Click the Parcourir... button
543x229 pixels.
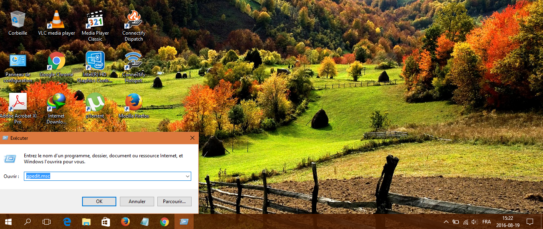(174, 202)
